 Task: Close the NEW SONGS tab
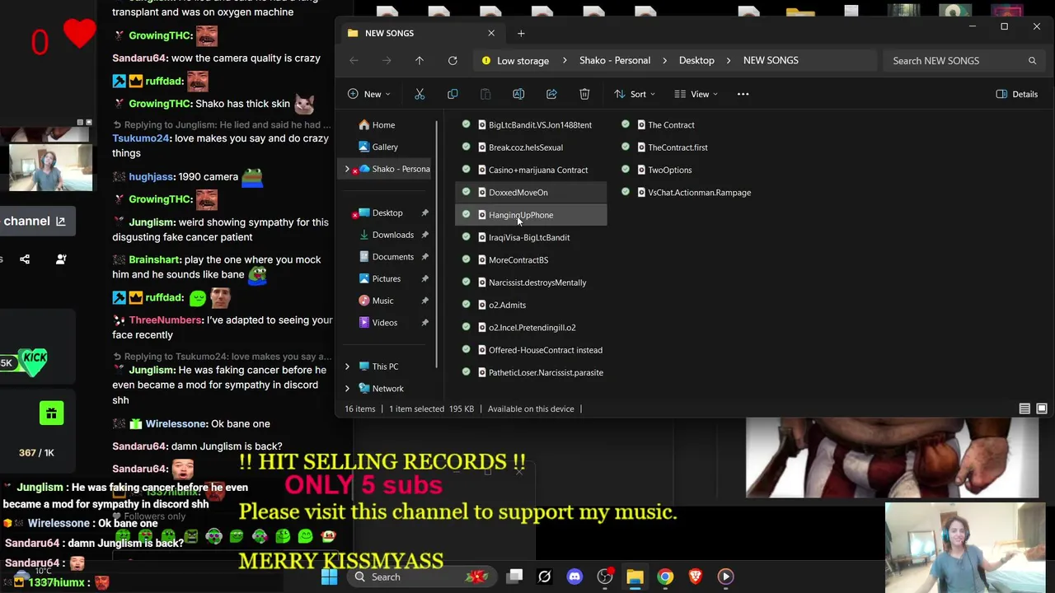coord(491,33)
